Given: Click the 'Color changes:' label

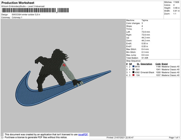Looking at the screenshot, I should pyautogui.click(x=133, y=23).
